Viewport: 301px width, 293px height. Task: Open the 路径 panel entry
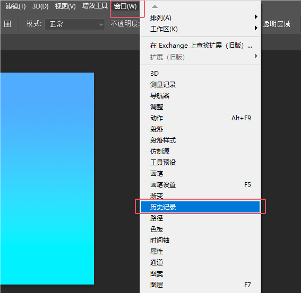coord(201,218)
